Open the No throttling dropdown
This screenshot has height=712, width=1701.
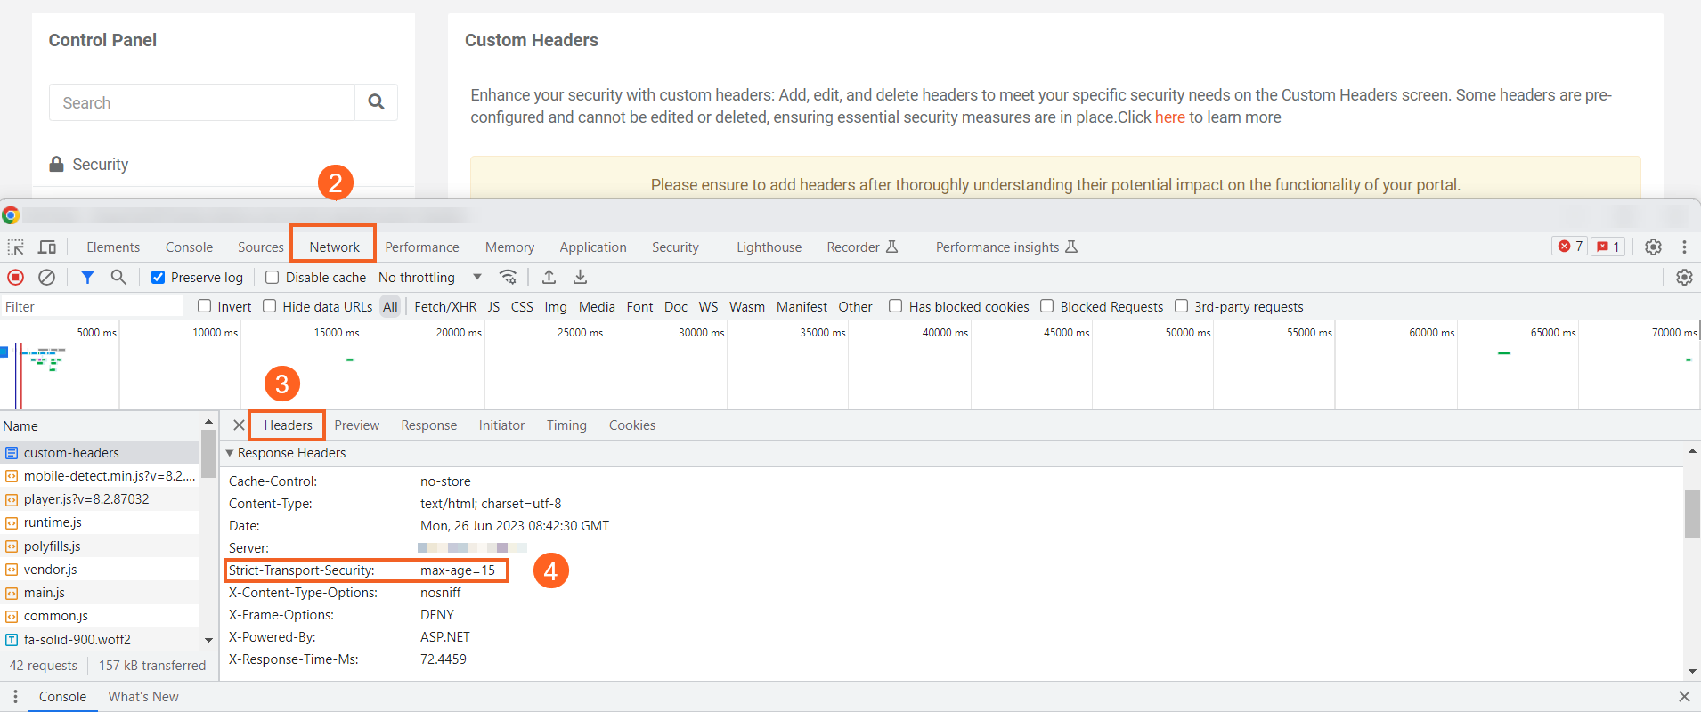click(x=429, y=278)
